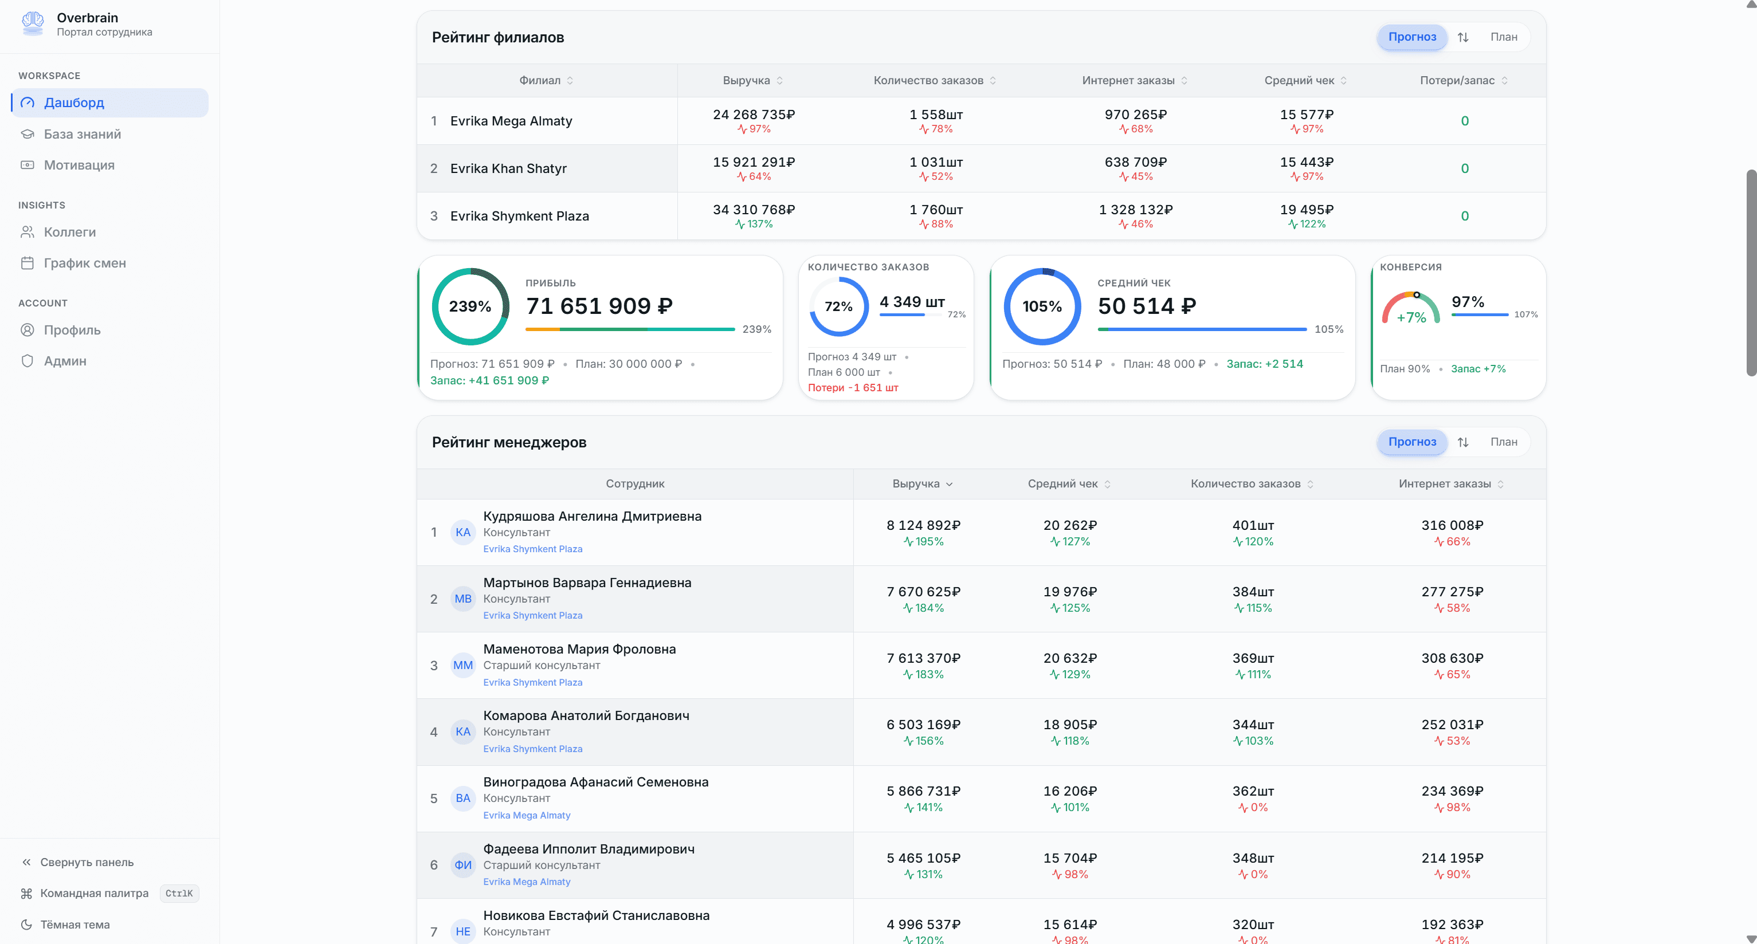The width and height of the screenshot is (1757, 944).
Task: Click the Дашборд gauge icon
Action: tap(28, 103)
